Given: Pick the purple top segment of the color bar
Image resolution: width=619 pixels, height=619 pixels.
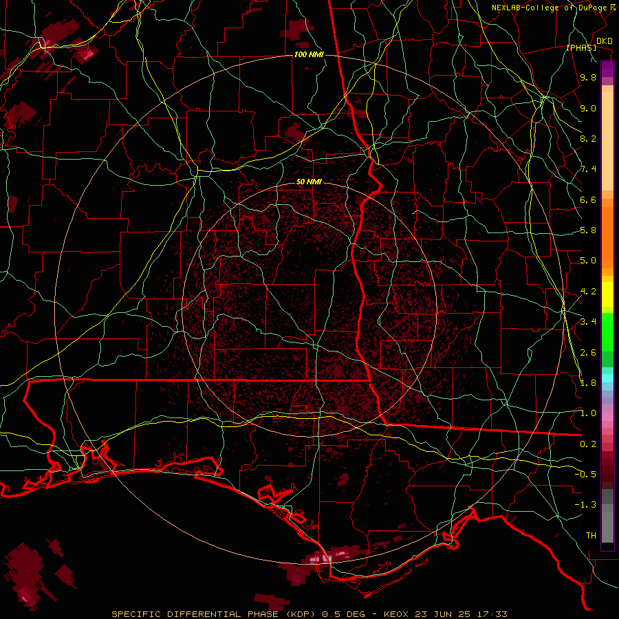Looking at the screenshot, I should [607, 69].
